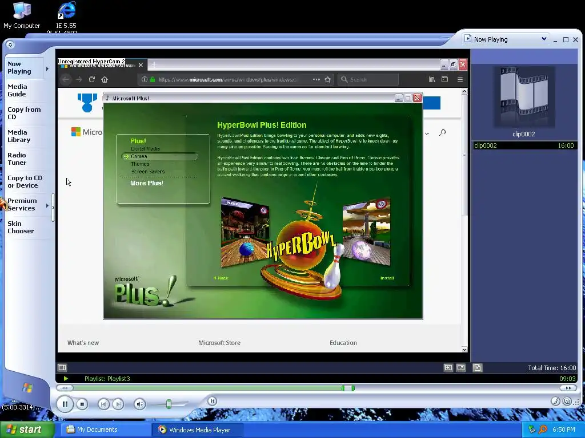This screenshot has height=438, width=585.
Task: Open the Start menu
Action: coord(27,429)
